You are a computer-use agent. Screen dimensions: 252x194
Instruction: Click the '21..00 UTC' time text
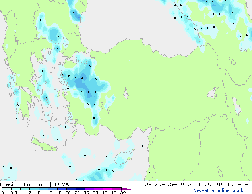click(x=209, y=184)
